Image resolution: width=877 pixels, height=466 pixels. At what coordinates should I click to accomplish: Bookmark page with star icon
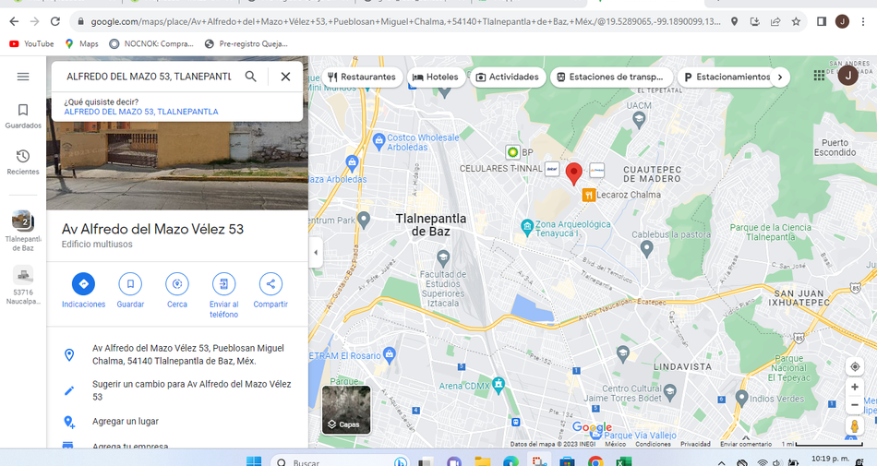click(796, 21)
